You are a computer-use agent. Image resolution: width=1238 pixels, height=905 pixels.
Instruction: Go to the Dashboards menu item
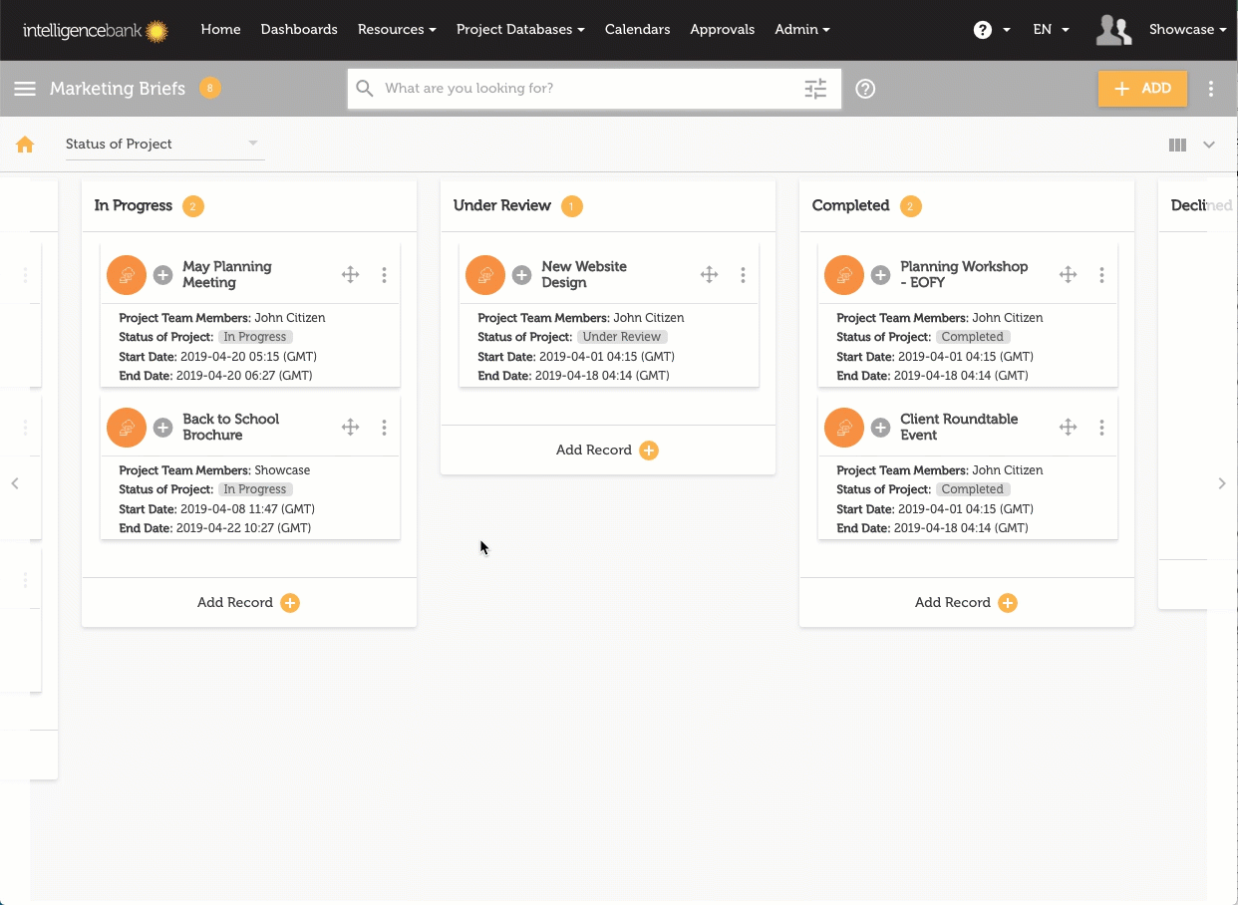(299, 30)
